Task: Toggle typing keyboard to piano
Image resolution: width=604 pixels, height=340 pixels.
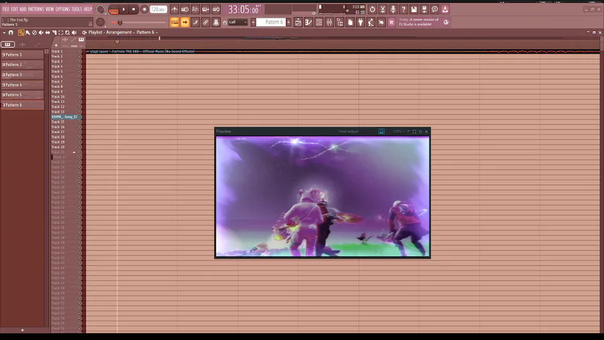Action: tap(174, 22)
